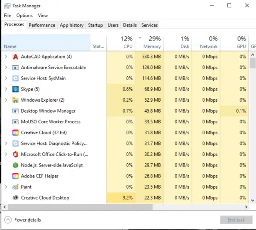Select the MoUSO Core Worker Process name
The height and width of the screenshot is (230, 256).
click(51, 122)
